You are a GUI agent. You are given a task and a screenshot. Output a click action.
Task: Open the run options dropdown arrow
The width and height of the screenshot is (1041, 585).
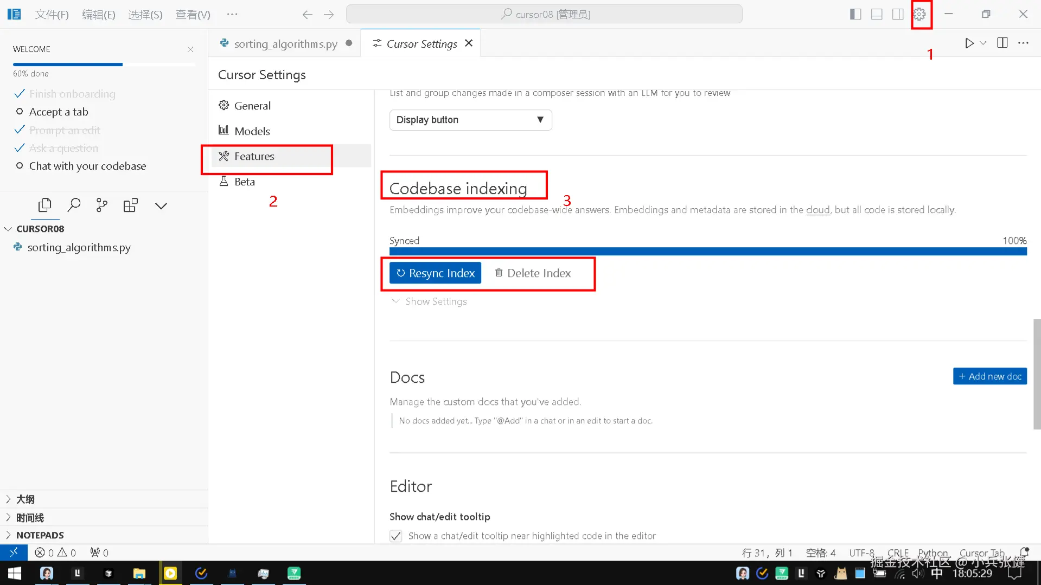point(983,43)
